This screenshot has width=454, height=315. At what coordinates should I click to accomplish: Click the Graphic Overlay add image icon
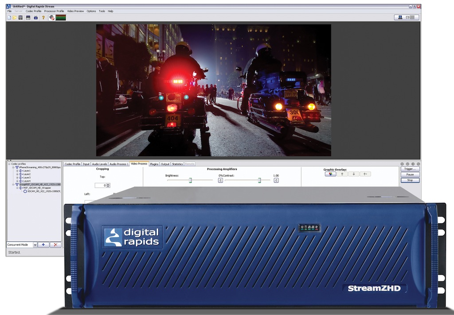tap(329, 174)
